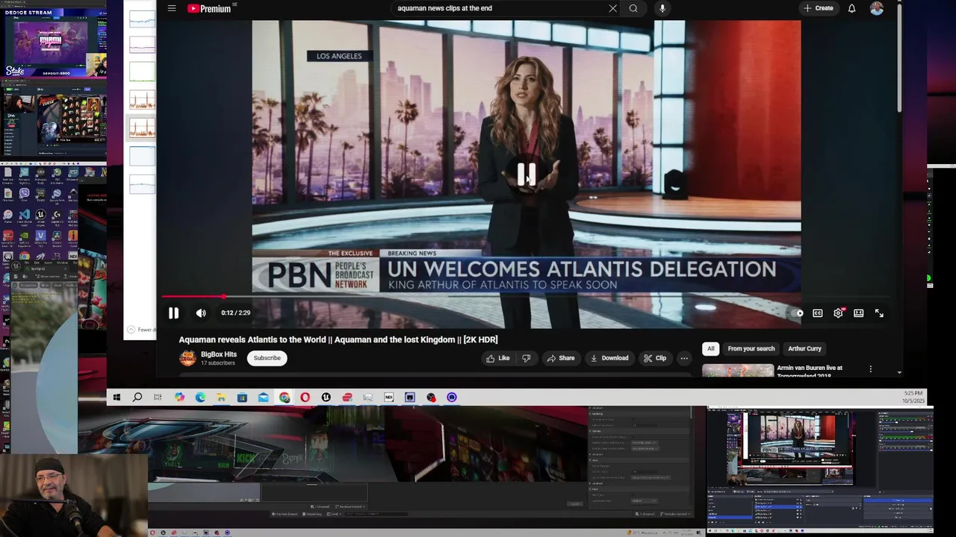The image size is (956, 537).
Task: Like the video
Action: pos(498,358)
